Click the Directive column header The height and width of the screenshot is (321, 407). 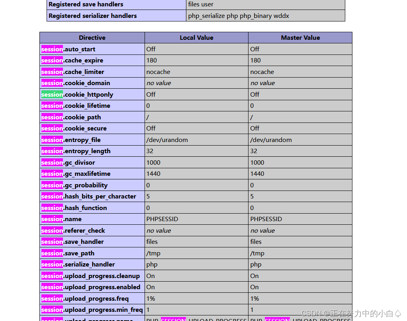tap(92, 38)
